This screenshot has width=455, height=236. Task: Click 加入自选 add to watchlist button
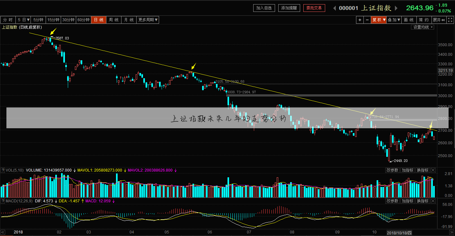[264, 8]
